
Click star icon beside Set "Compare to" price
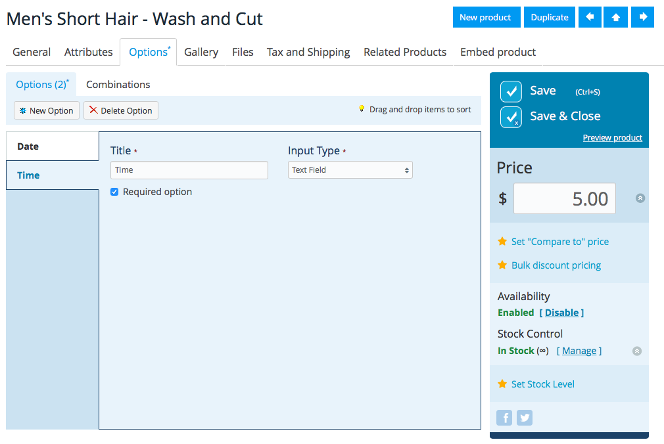(502, 241)
